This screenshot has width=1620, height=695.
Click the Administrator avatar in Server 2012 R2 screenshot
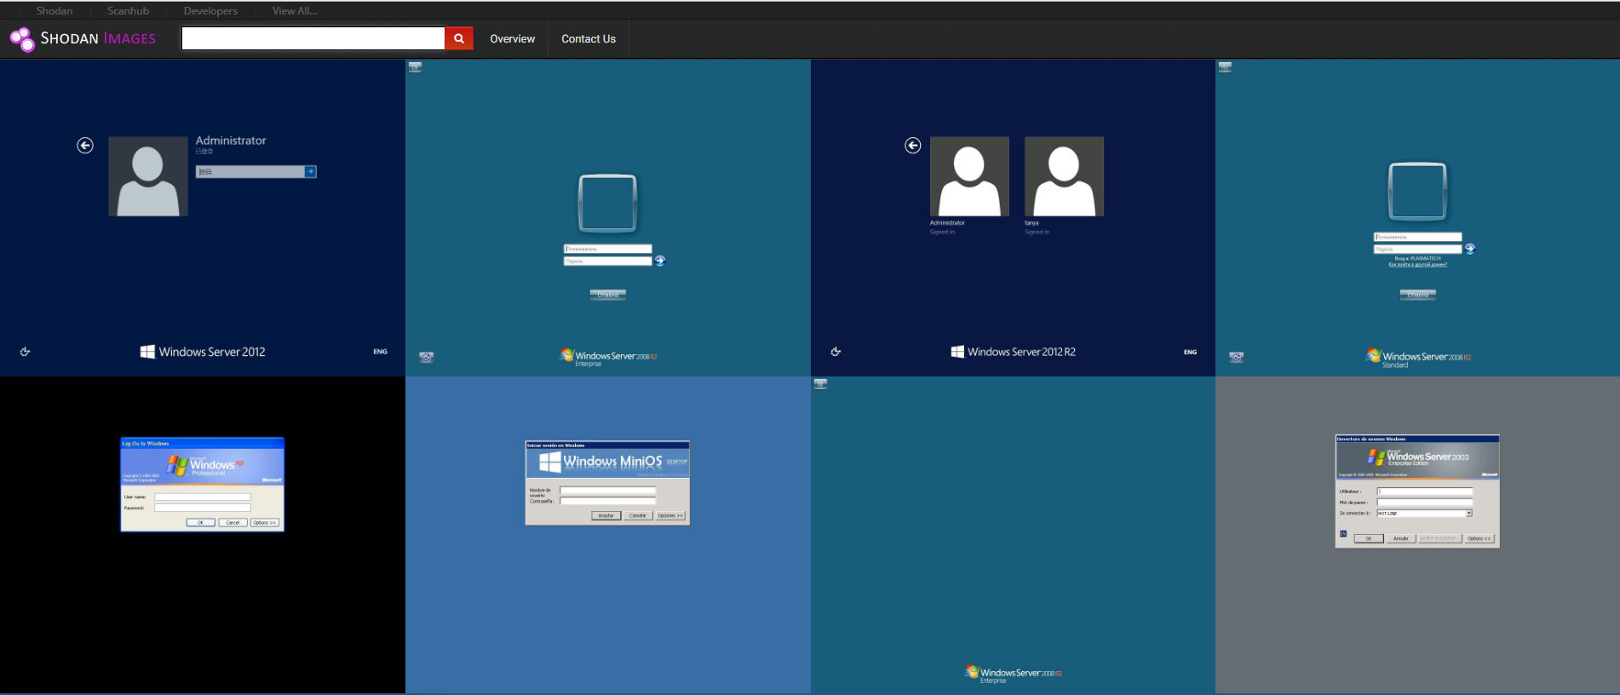coord(969,176)
